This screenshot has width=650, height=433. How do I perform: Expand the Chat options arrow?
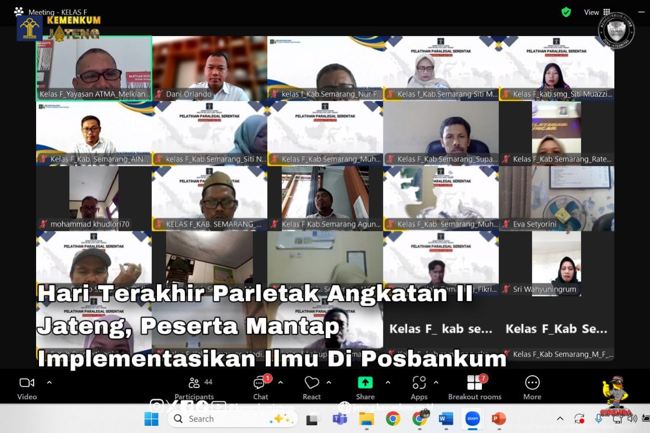point(281,382)
